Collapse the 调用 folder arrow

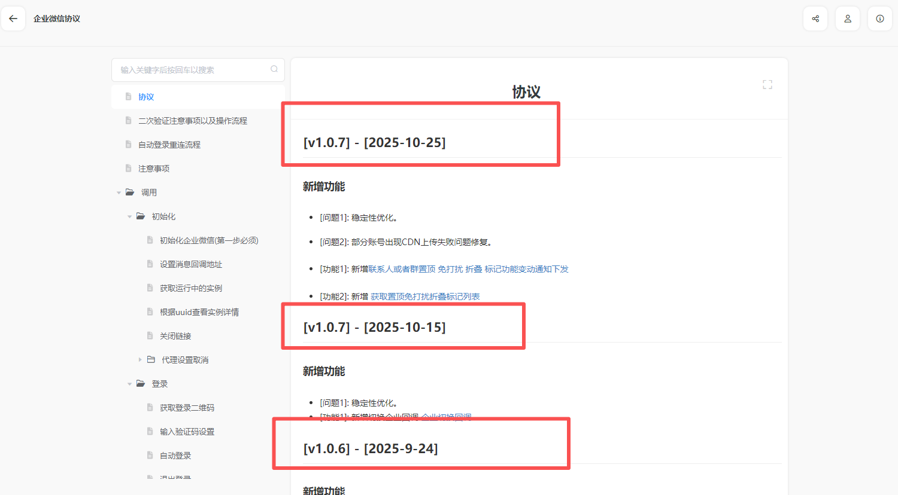click(119, 192)
